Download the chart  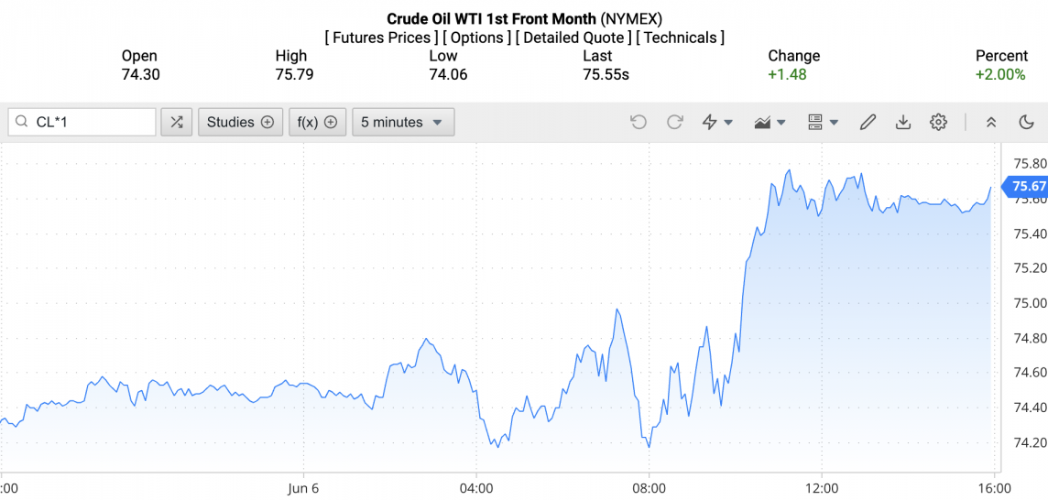click(x=903, y=122)
